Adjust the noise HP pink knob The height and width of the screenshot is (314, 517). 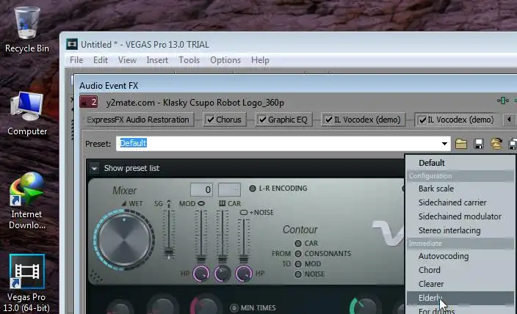pos(244,274)
